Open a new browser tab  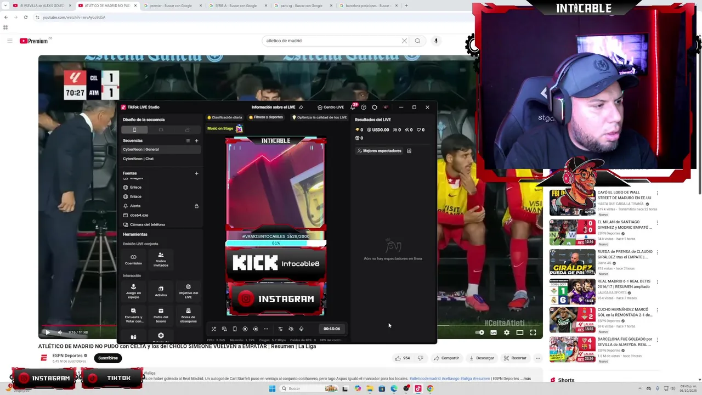(406, 5)
